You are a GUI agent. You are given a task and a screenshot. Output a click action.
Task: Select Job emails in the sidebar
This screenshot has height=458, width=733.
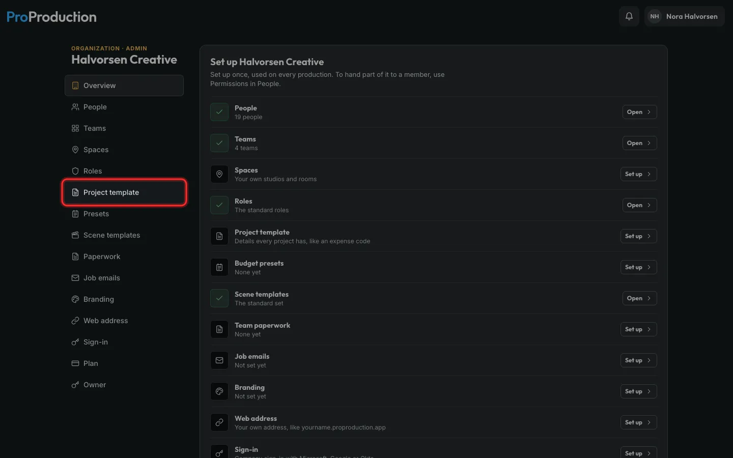(x=124, y=278)
